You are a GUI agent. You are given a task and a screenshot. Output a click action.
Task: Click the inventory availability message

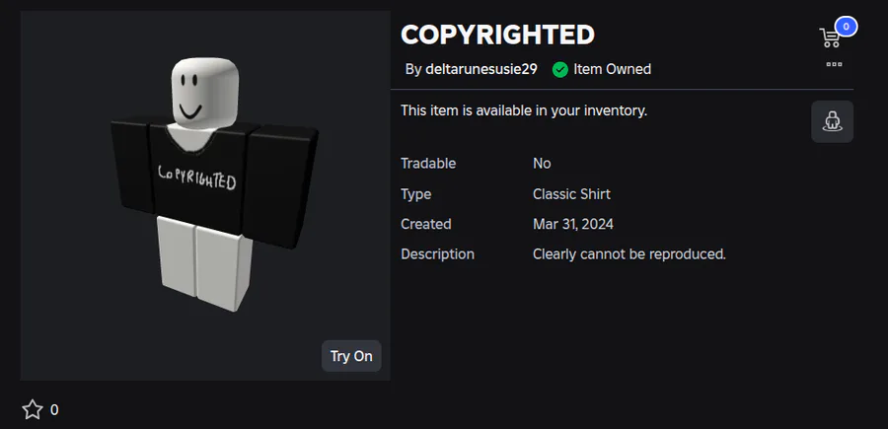click(x=524, y=110)
